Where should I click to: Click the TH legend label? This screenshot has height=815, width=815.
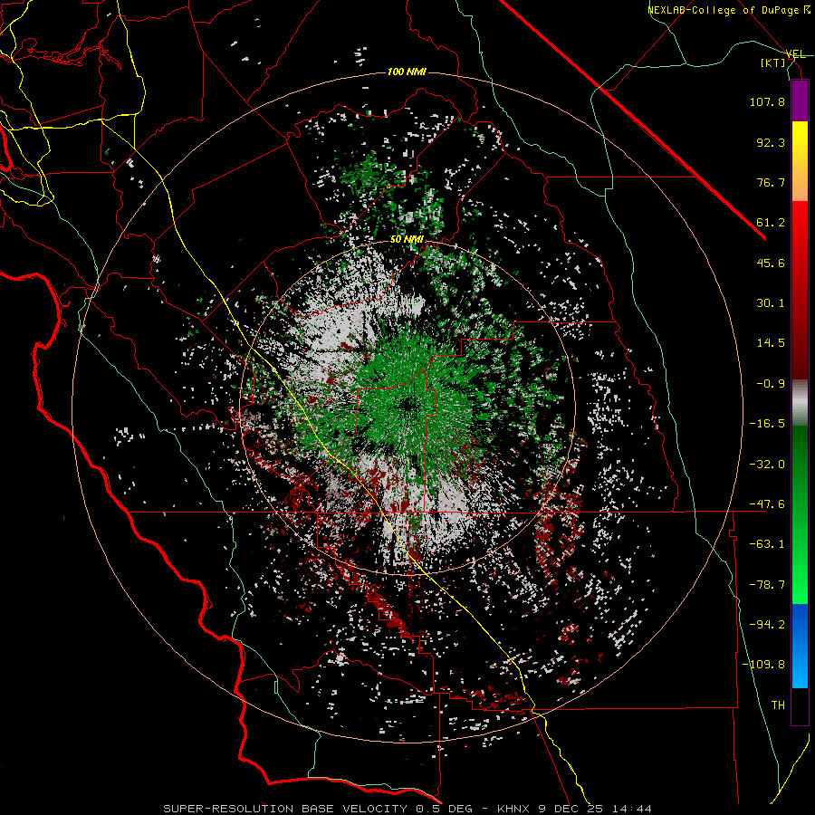coord(778,705)
